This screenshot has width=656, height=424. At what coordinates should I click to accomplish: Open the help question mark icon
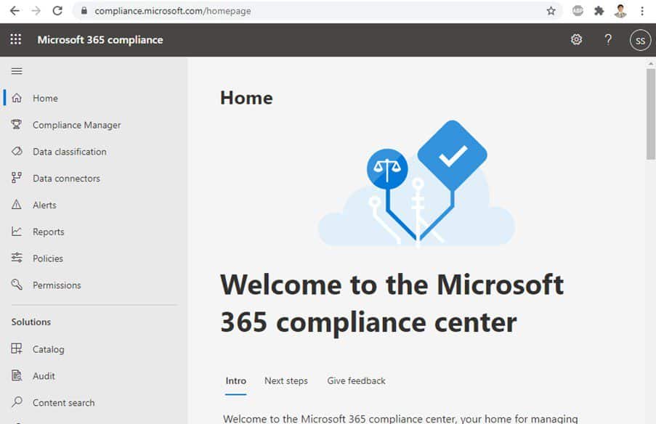608,39
